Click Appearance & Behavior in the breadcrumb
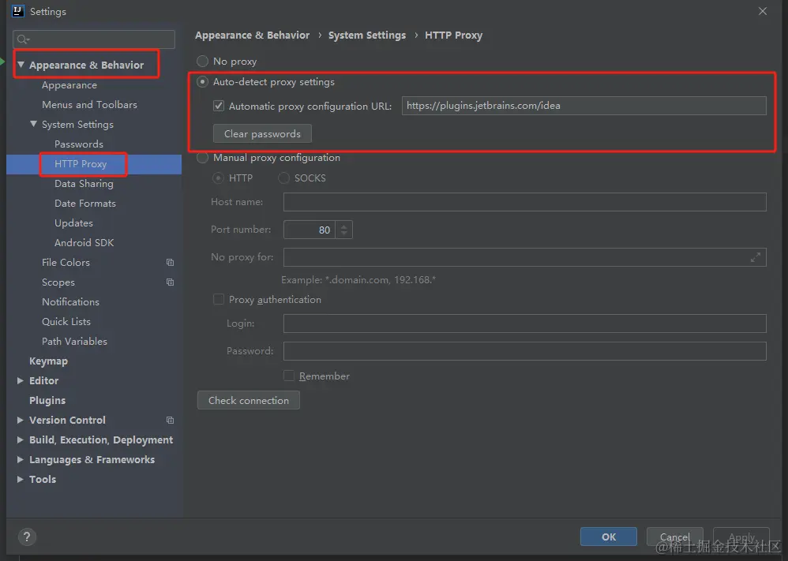Viewport: 788px width, 561px height. (x=253, y=36)
